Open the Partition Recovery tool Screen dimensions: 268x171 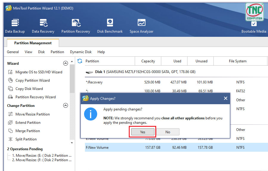76,26
